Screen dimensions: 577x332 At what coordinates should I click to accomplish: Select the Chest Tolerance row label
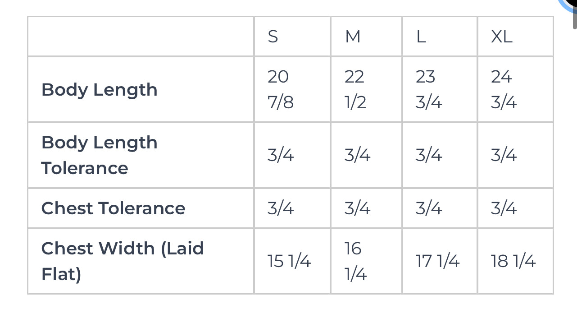113,208
